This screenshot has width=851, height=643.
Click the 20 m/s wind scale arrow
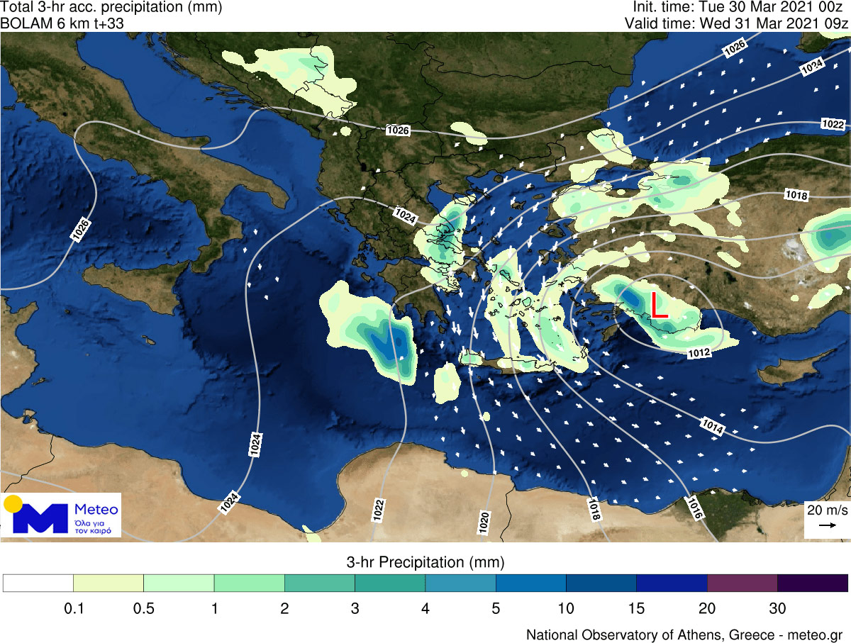pos(826,525)
